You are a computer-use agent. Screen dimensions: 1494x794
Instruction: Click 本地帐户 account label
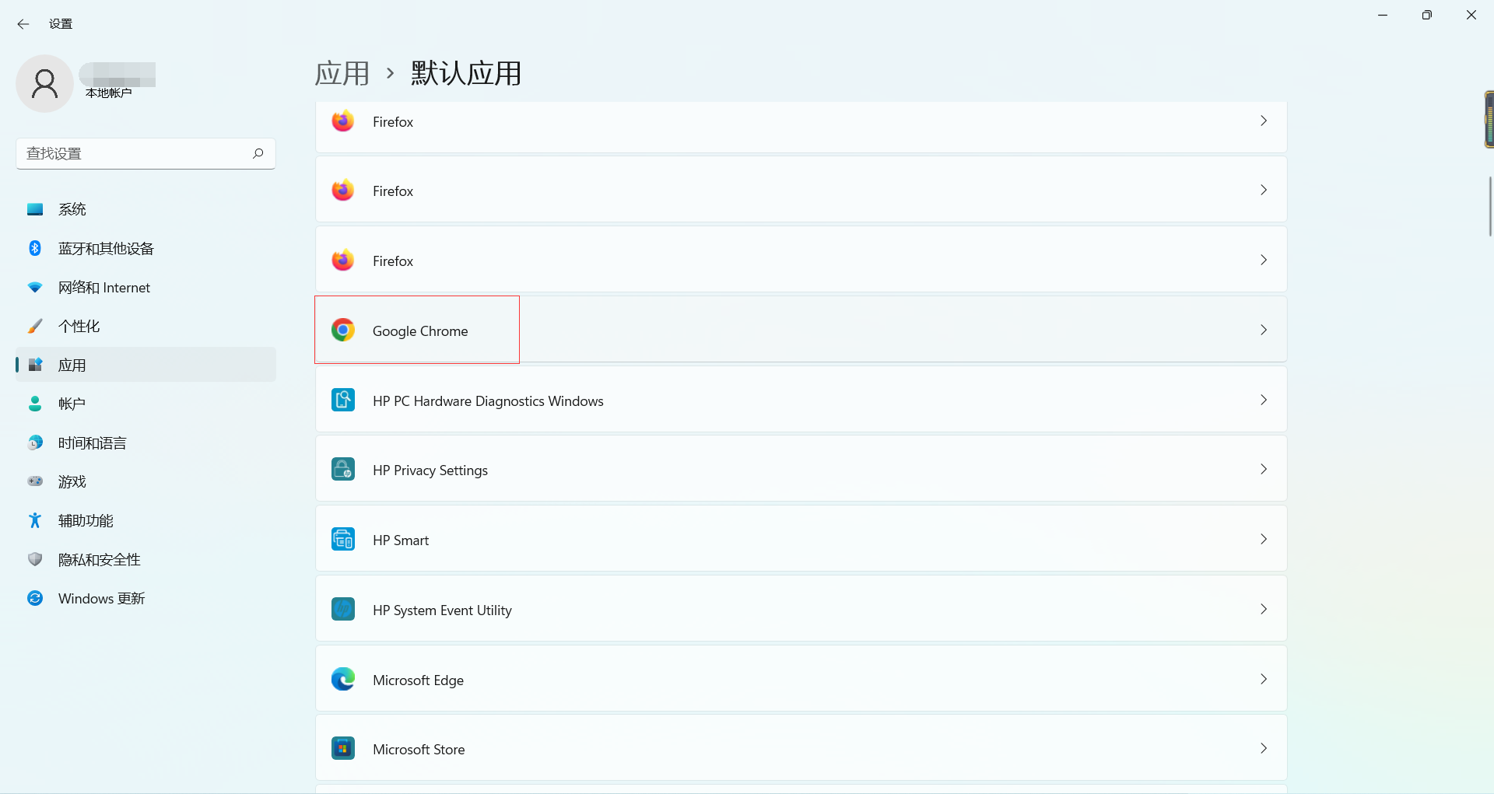coord(108,93)
